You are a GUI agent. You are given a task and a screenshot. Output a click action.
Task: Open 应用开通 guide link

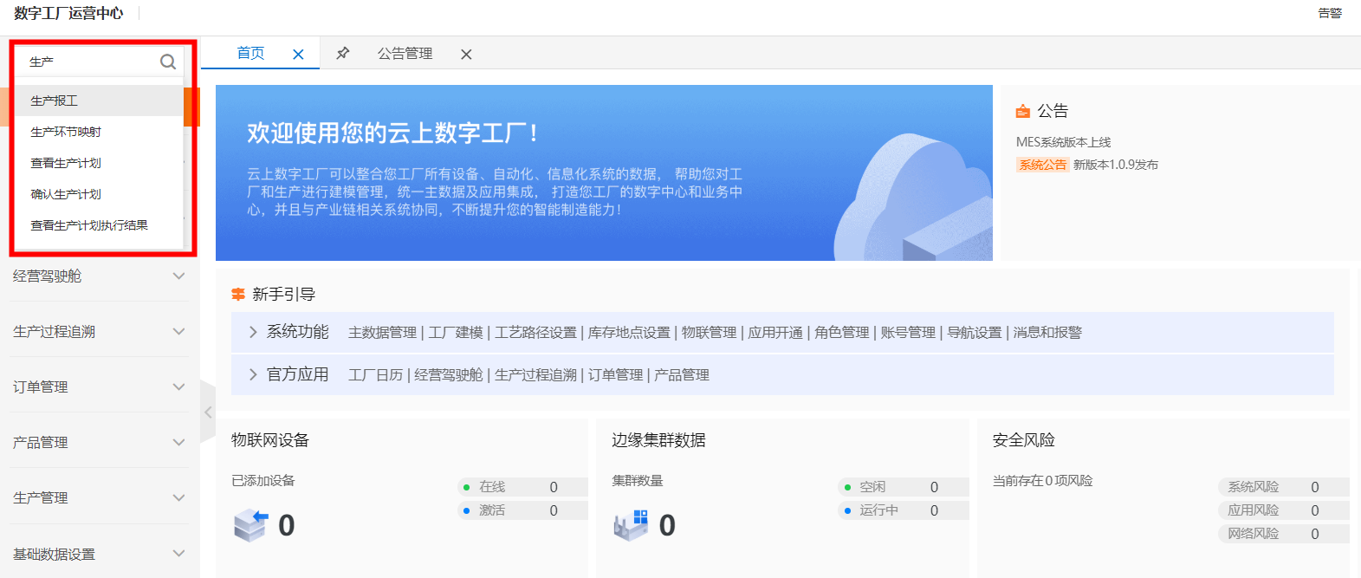[x=775, y=333]
